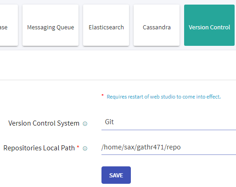The height and width of the screenshot is (187, 236).
Task: Show info icon beside Repositories Local Path
Action: pos(85,148)
